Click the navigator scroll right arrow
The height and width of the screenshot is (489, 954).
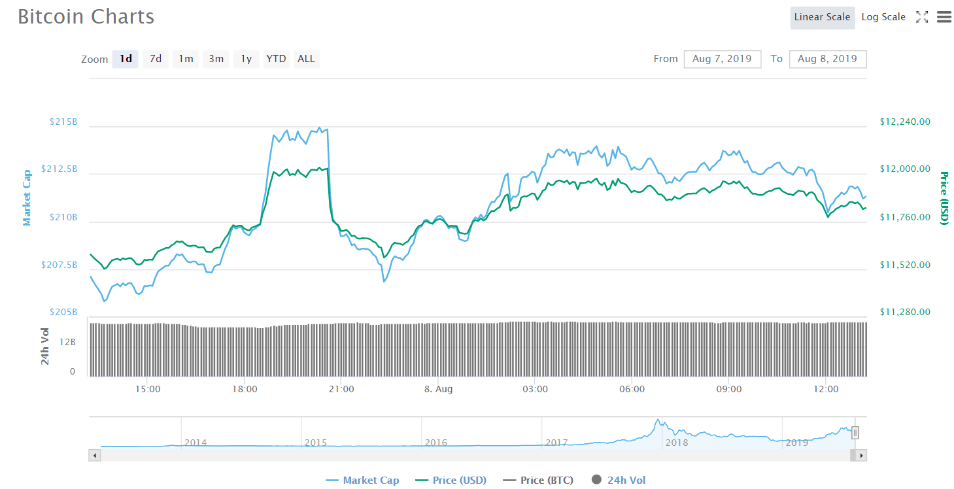pyautogui.click(x=861, y=456)
